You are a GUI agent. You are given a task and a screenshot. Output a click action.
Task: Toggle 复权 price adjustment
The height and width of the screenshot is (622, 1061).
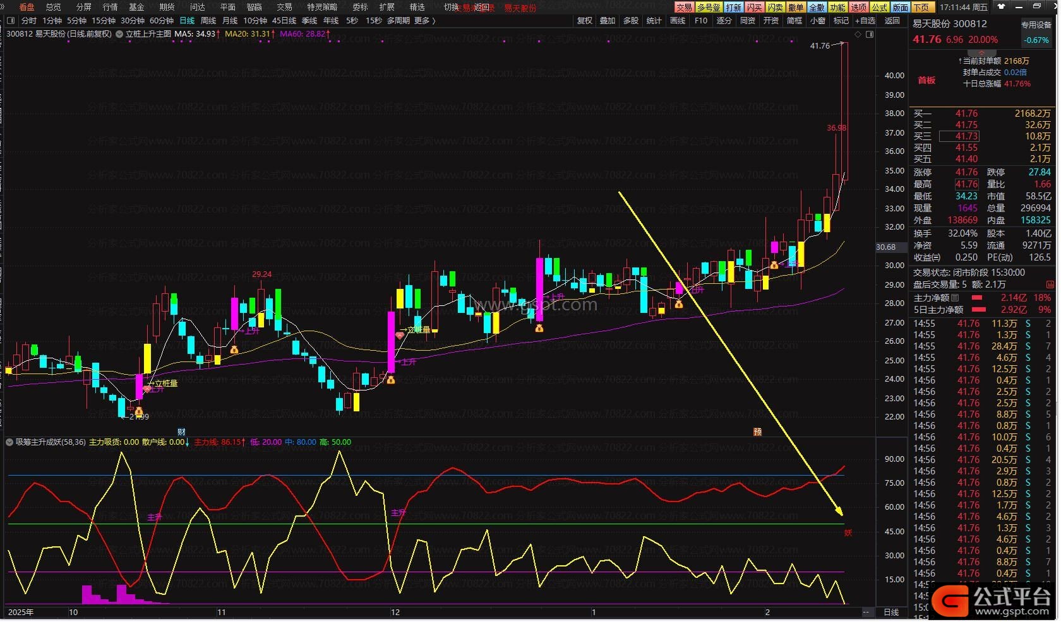pos(585,21)
